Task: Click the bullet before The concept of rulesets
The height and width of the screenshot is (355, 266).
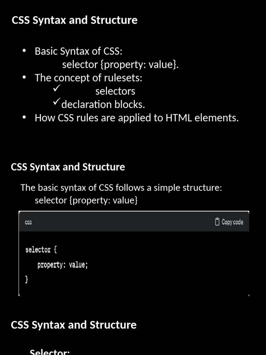Action: (24, 78)
